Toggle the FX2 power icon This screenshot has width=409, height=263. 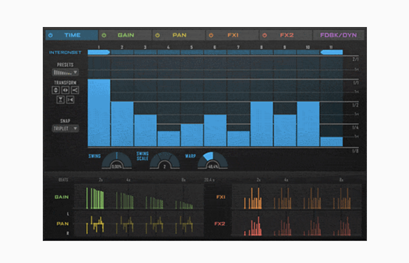pos(264,35)
